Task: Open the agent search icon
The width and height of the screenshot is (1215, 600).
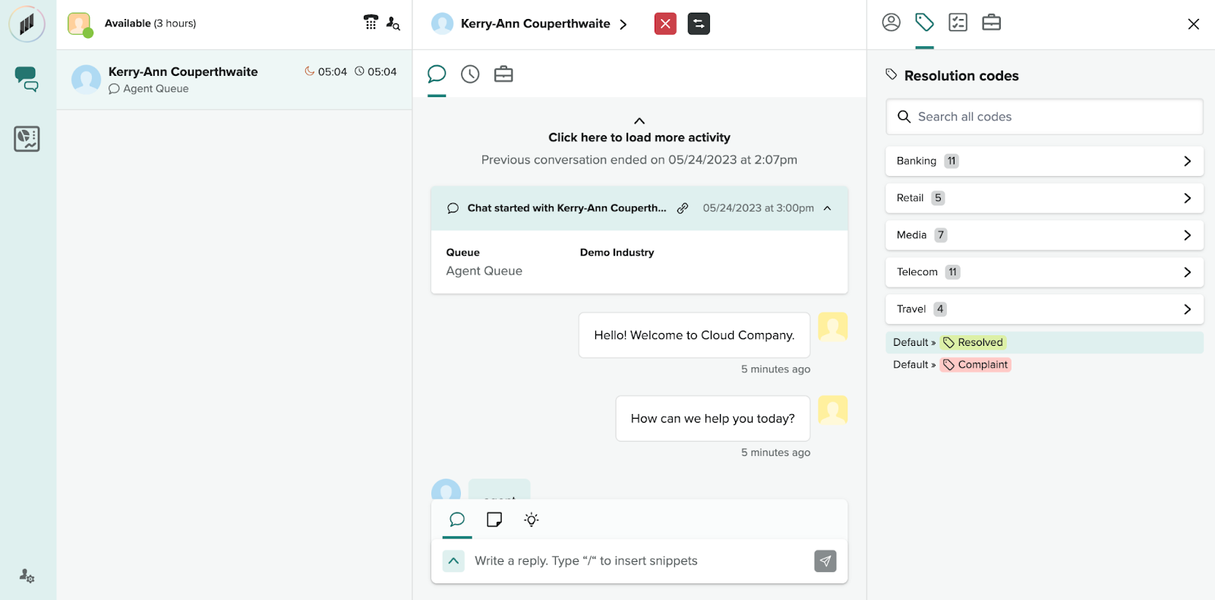Action: (393, 24)
